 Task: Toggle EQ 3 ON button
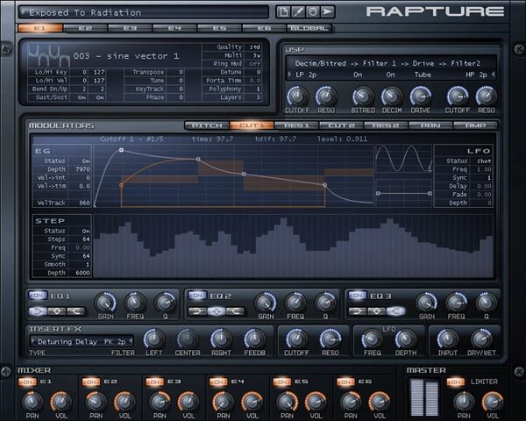coord(358,296)
